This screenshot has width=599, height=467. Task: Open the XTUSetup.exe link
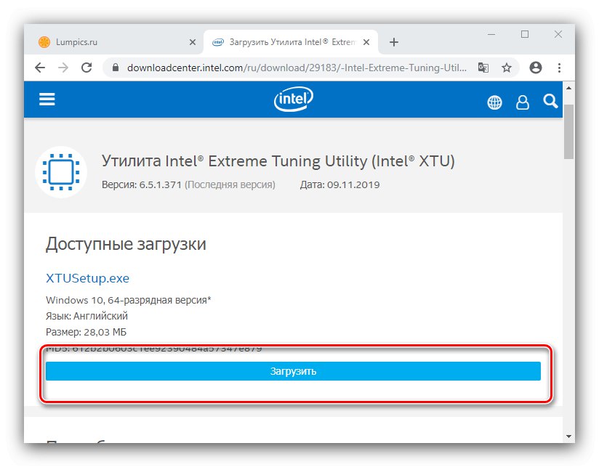pyautogui.click(x=87, y=278)
